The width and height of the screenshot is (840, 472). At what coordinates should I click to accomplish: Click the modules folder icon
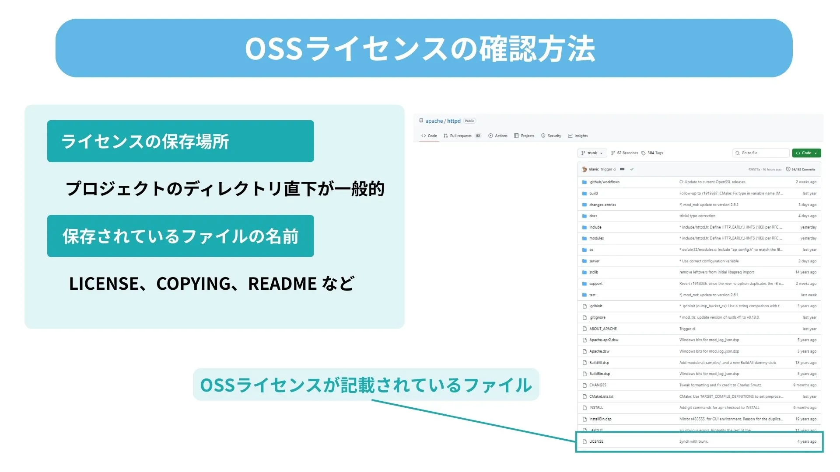tap(584, 239)
